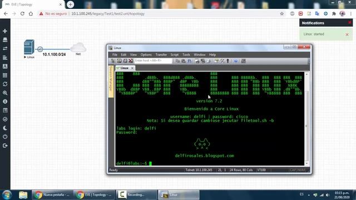
Task: Click the checkmark lock-lab icon in sidebar
Action: click(5, 119)
